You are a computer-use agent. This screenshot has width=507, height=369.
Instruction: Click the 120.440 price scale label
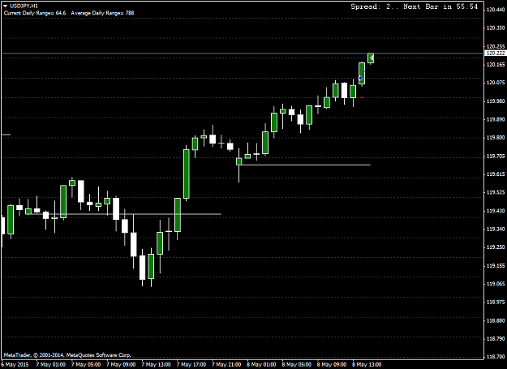pyautogui.click(x=496, y=10)
